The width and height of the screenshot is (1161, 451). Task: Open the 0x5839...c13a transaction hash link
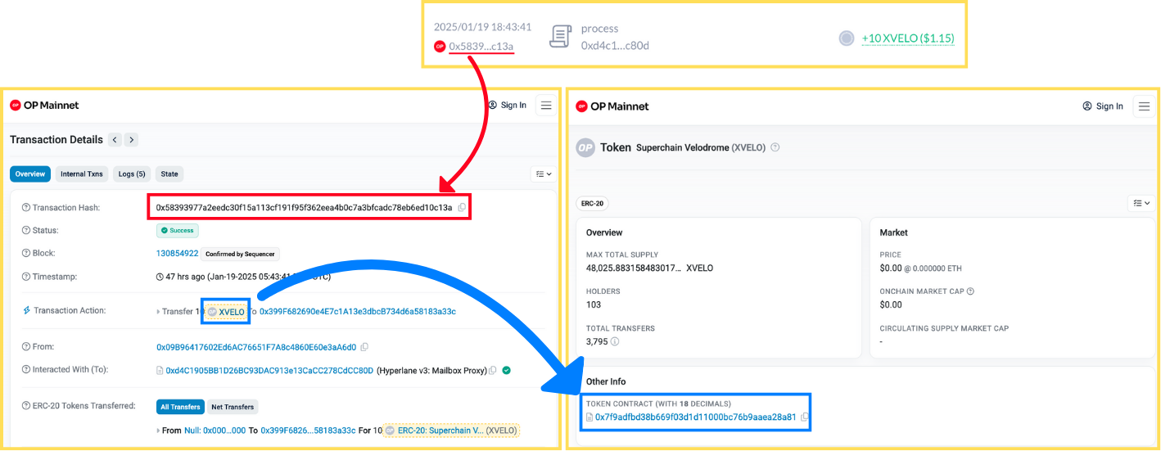[481, 46]
